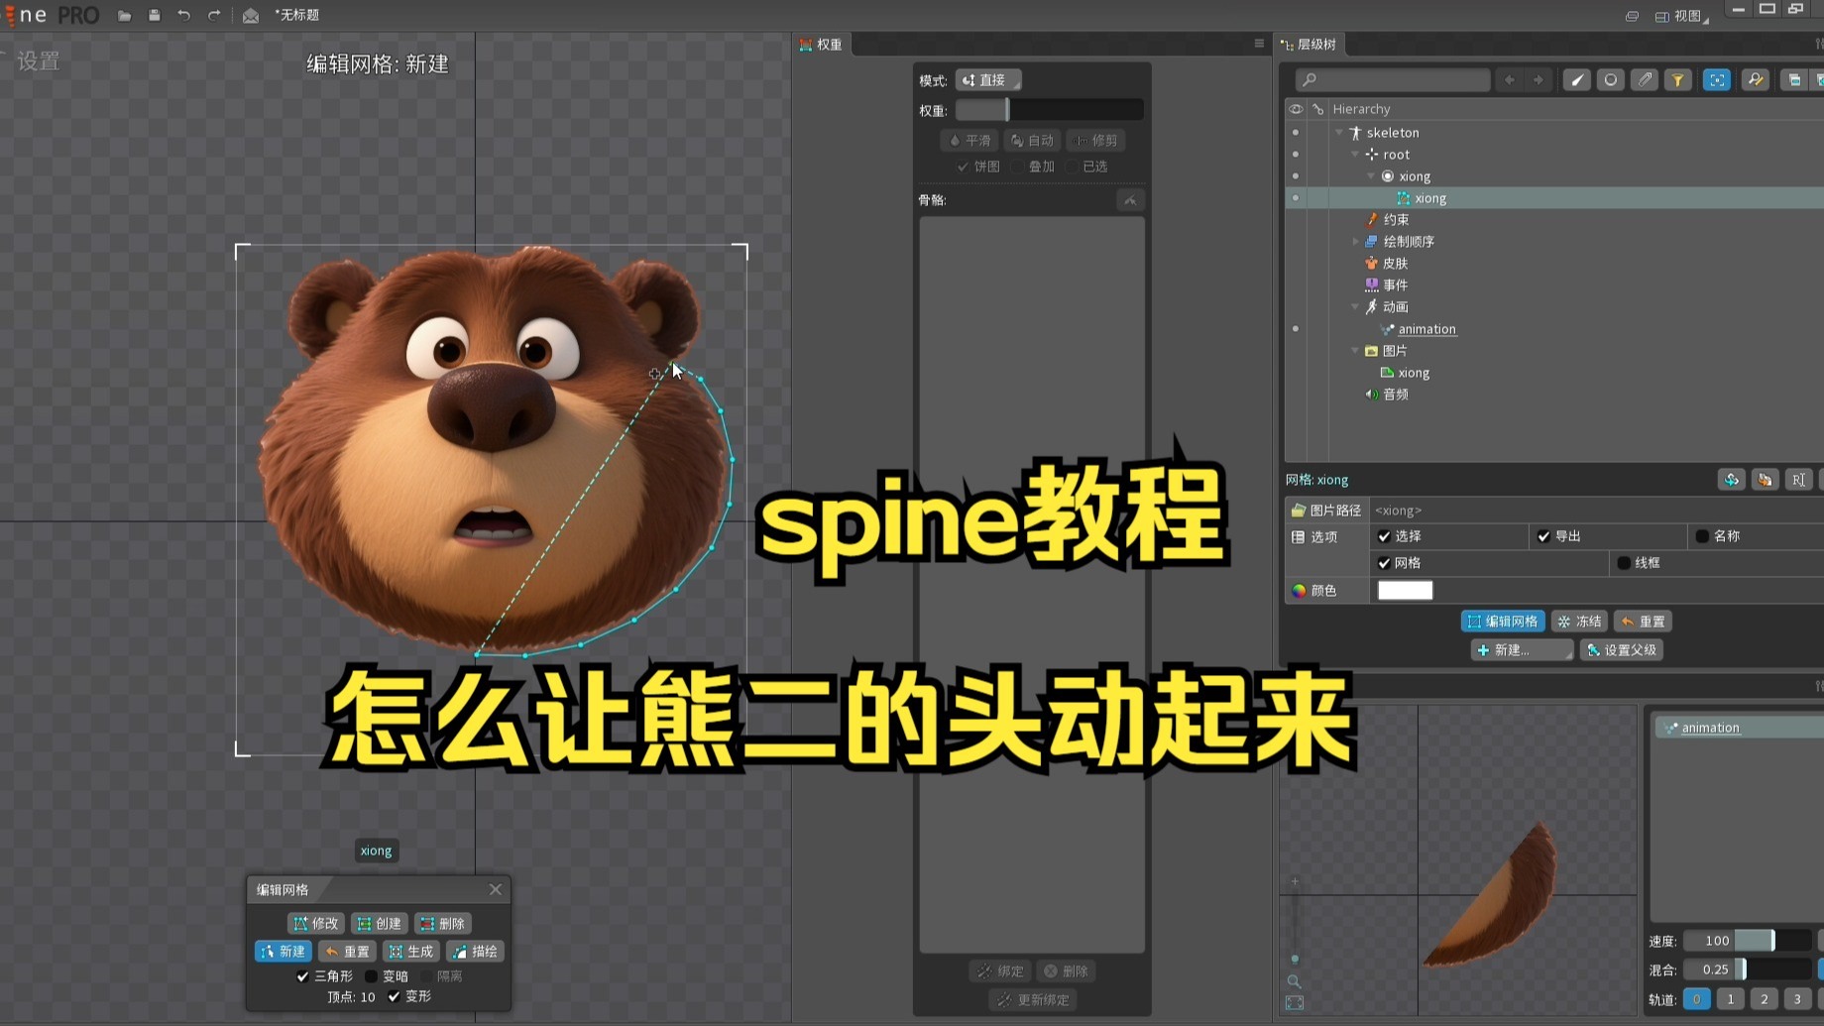Click the 删除 mesh button
Screen dimensions: 1824x1026
point(442,923)
